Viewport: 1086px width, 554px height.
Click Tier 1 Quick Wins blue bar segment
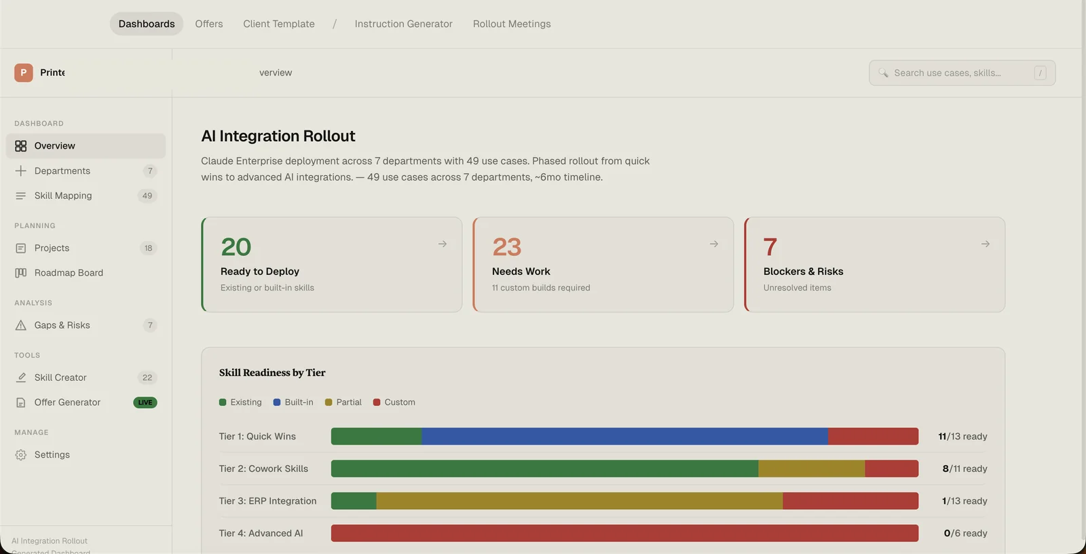coord(624,437)
